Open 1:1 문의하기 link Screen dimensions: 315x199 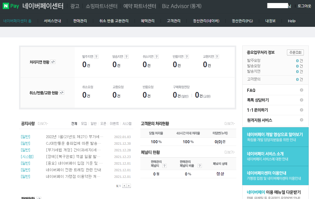pos(257,110)
